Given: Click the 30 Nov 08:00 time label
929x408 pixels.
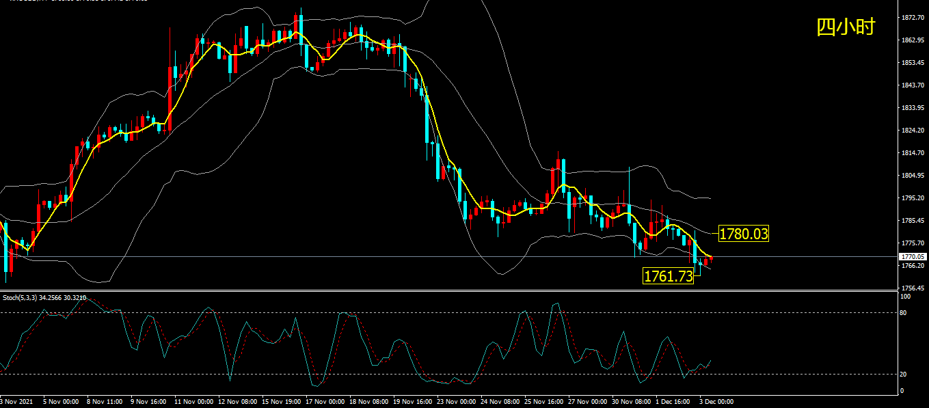Looking at the screenshot, I should tap(630, 402).
